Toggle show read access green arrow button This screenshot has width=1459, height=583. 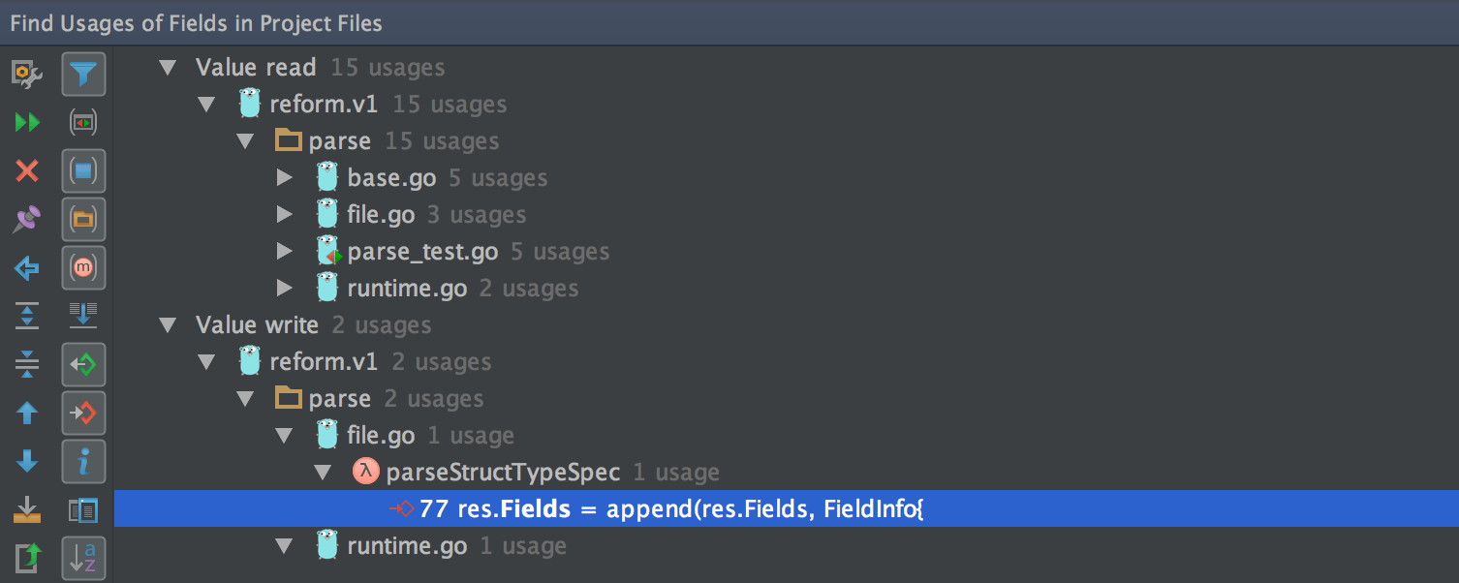pyautogui.click(x=83, y=365)
